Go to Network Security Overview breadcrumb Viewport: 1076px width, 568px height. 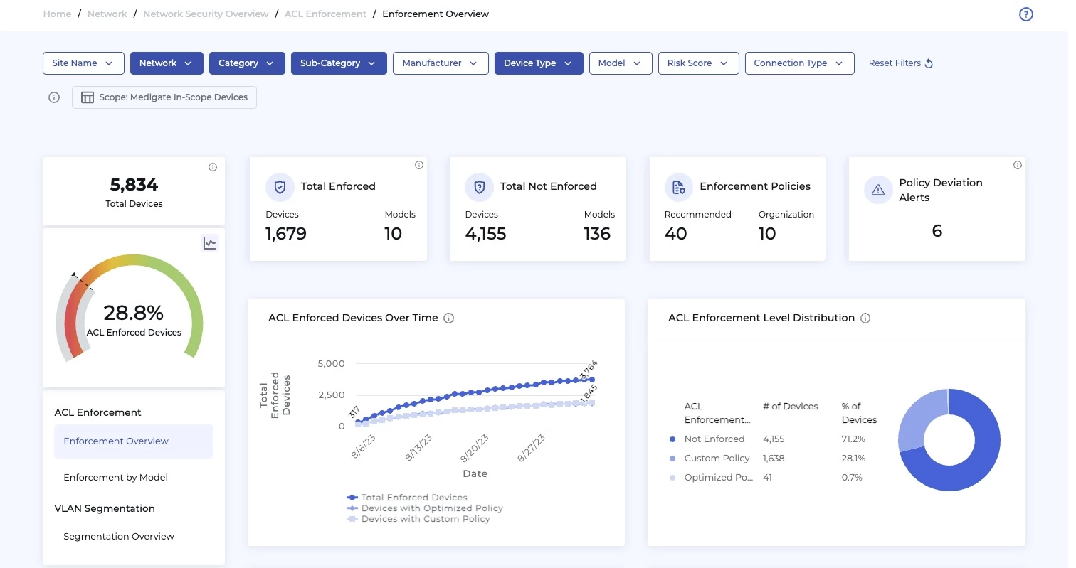(206, 14)
